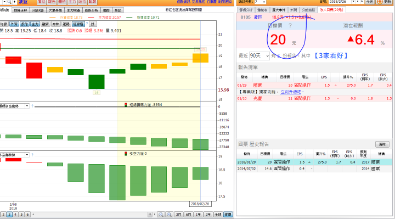Click the 今天 today button

[370, 2]
